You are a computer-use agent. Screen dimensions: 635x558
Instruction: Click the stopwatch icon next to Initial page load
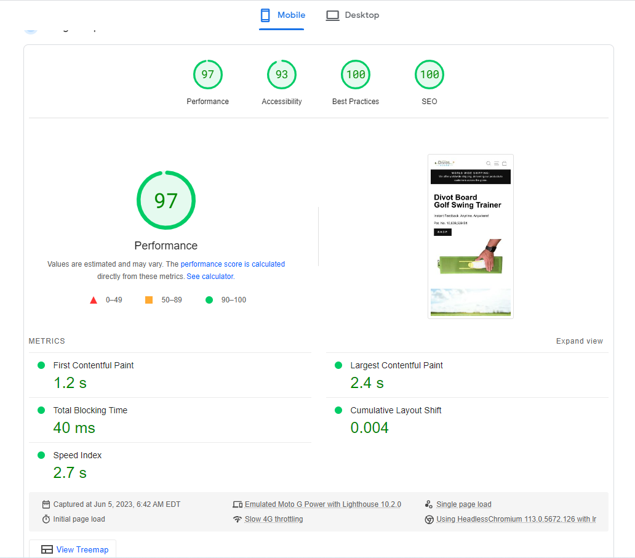[x=46, y=519]
